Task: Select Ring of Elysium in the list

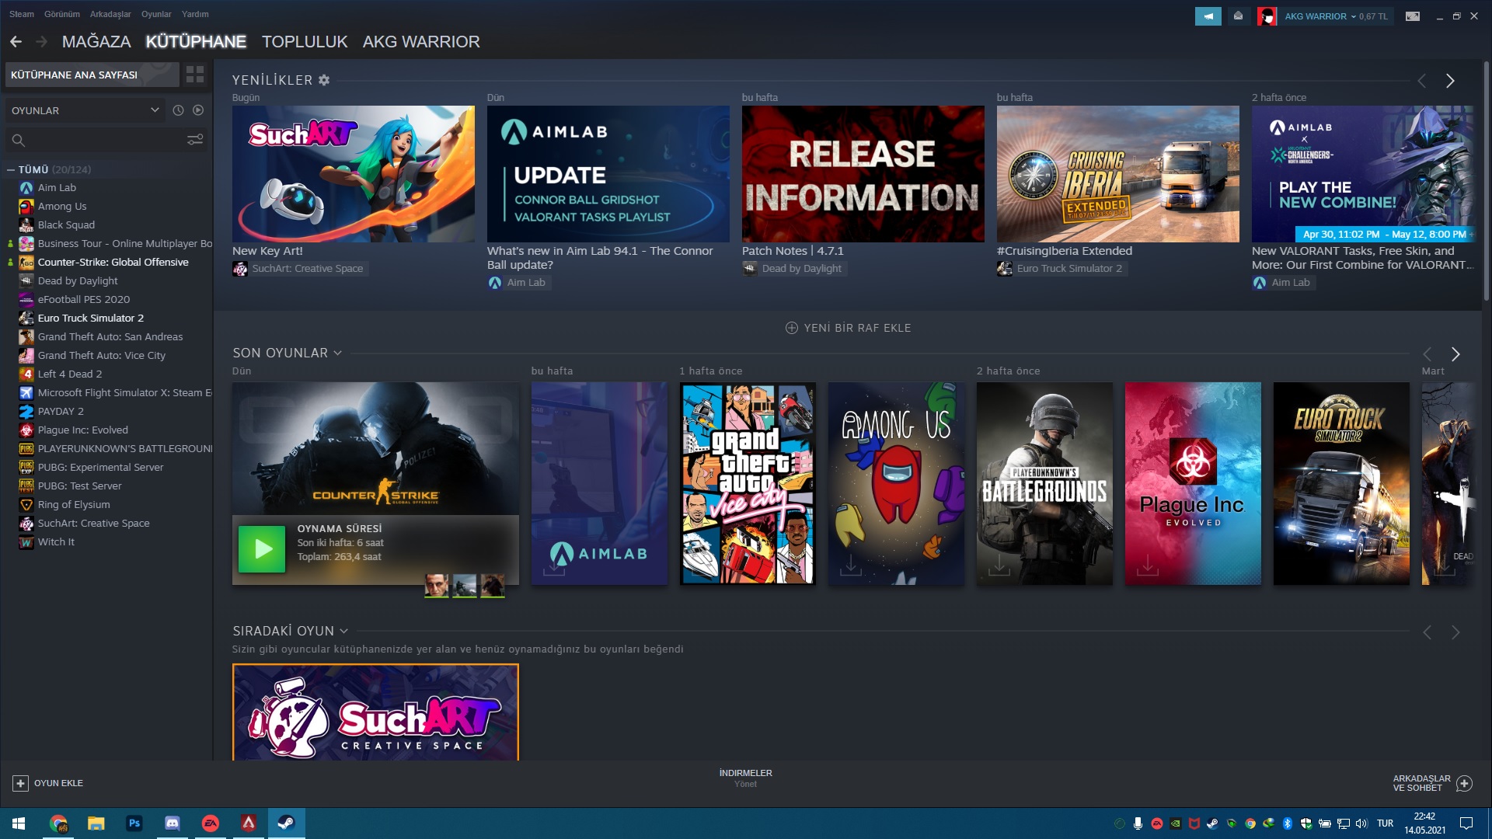Action: [74, 505]
